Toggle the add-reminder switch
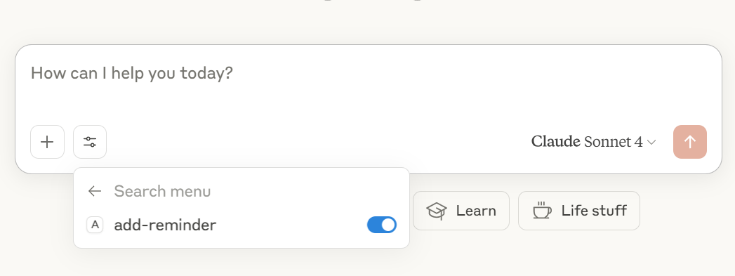 pos(382,225)
